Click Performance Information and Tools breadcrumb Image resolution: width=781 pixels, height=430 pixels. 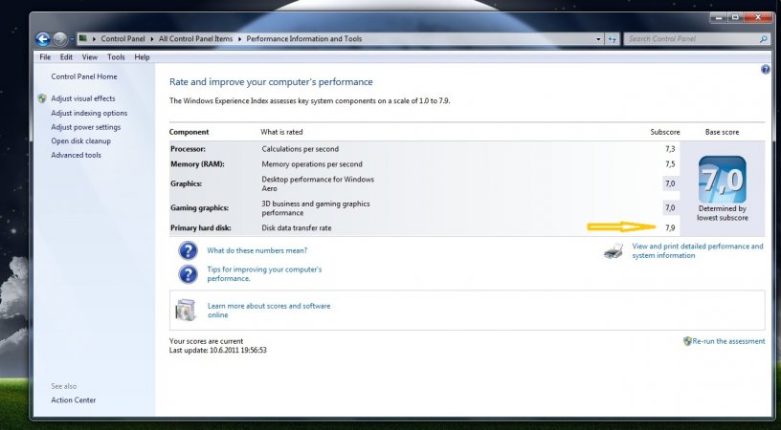[303, 39]
